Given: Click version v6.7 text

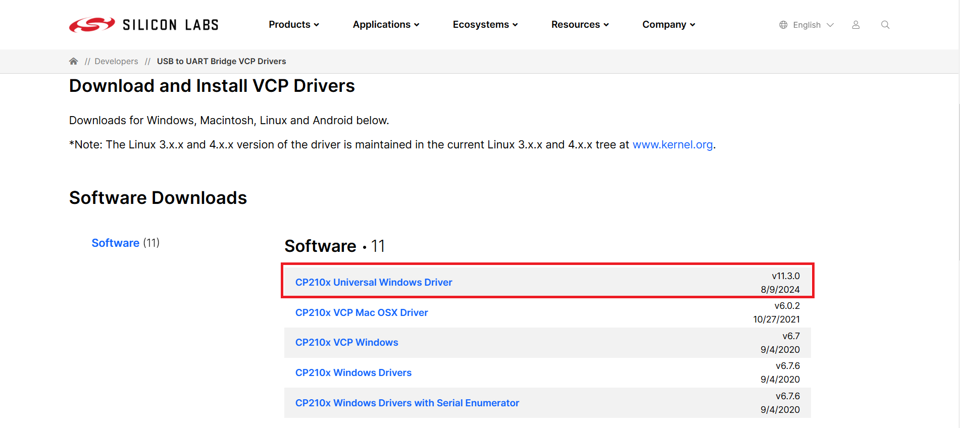Looking at the screenshot, I should click(791, 336).
